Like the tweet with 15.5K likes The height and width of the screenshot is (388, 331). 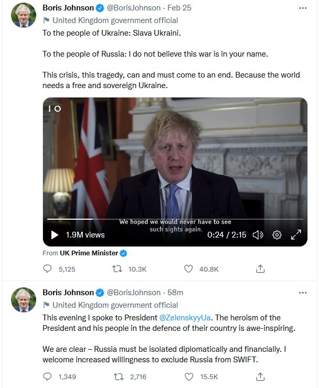coord(189,376)
